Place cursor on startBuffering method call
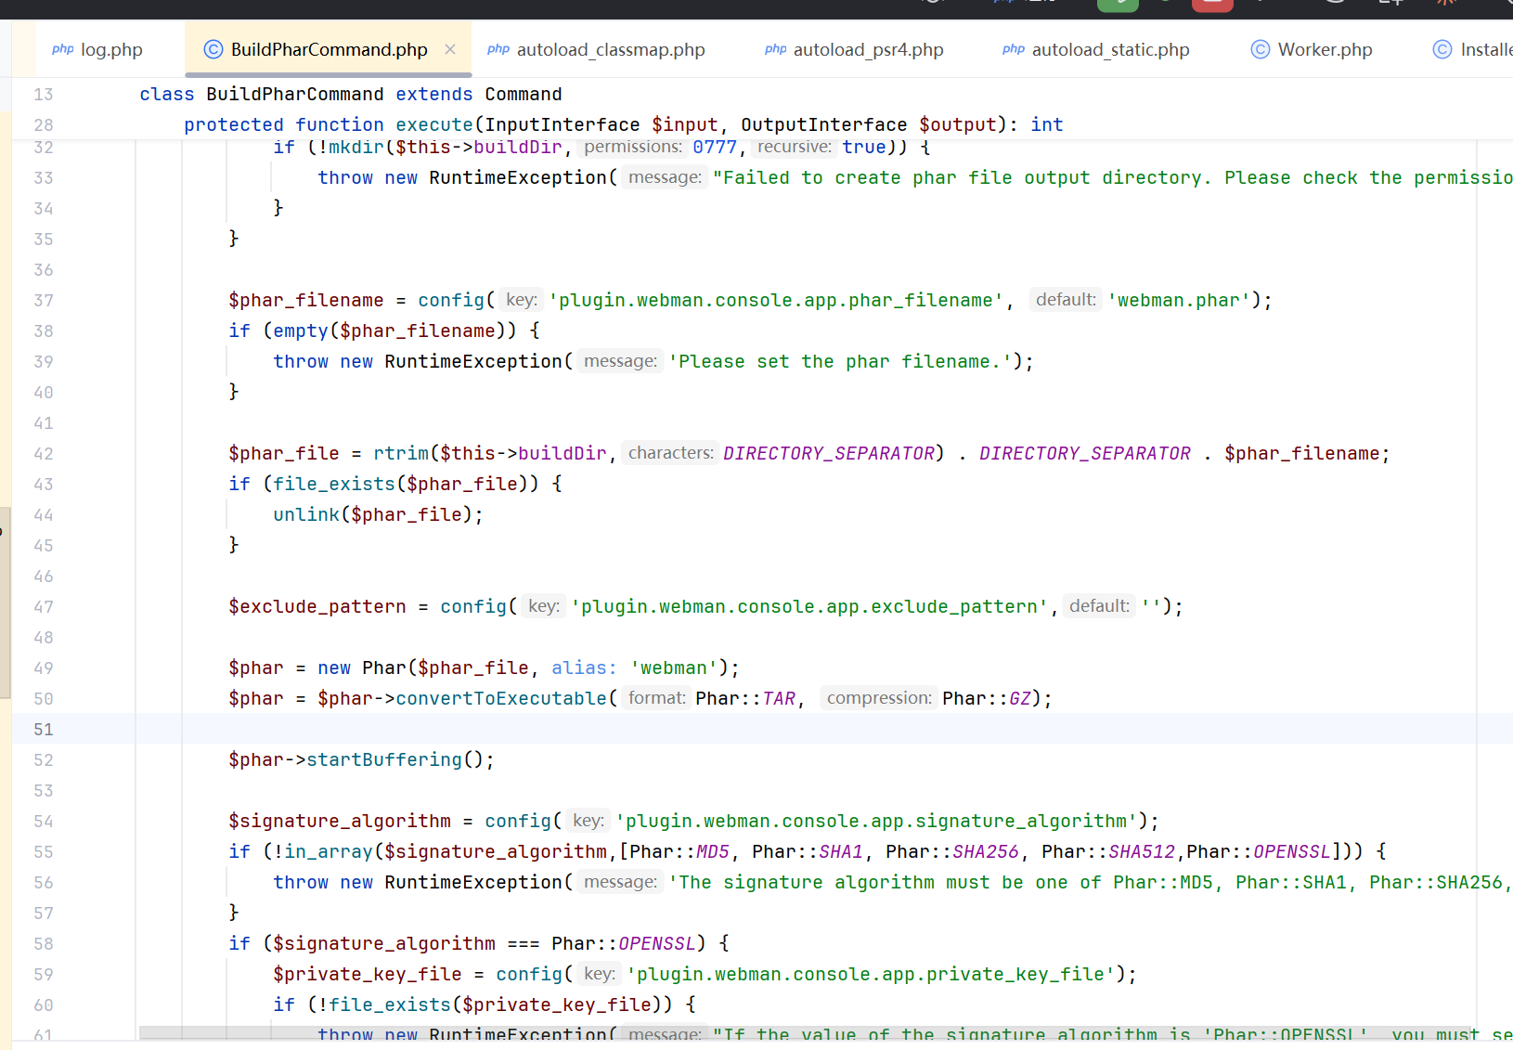Screen dimensions: 1513x1050 383,760
